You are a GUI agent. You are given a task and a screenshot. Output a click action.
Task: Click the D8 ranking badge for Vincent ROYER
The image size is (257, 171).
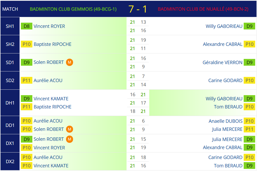click(x=27, y=26)
